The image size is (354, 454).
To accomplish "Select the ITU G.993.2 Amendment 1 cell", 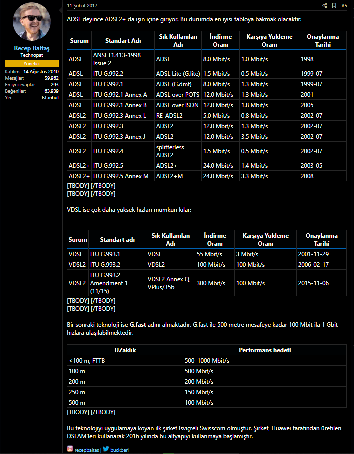I will 117,283.
